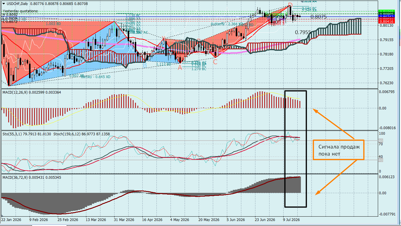Image resolution: width=401 pixels, height=226 pixels.
Task: Select harmonic pattern point A
Action: 180,68
